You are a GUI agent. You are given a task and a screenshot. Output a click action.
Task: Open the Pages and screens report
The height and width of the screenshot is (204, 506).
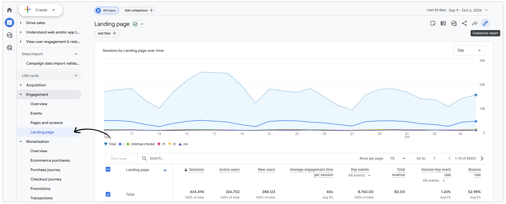47,123
